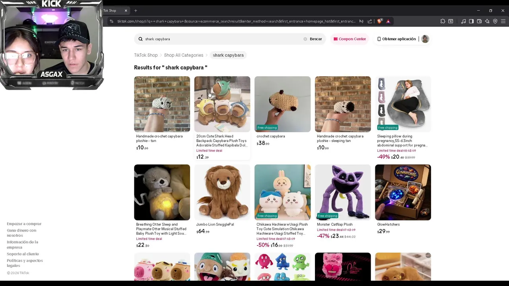509x286 pixels.
Task: Open capybara plushie - sleeping tan thumbnail
Action: click(x=343, y=104)
